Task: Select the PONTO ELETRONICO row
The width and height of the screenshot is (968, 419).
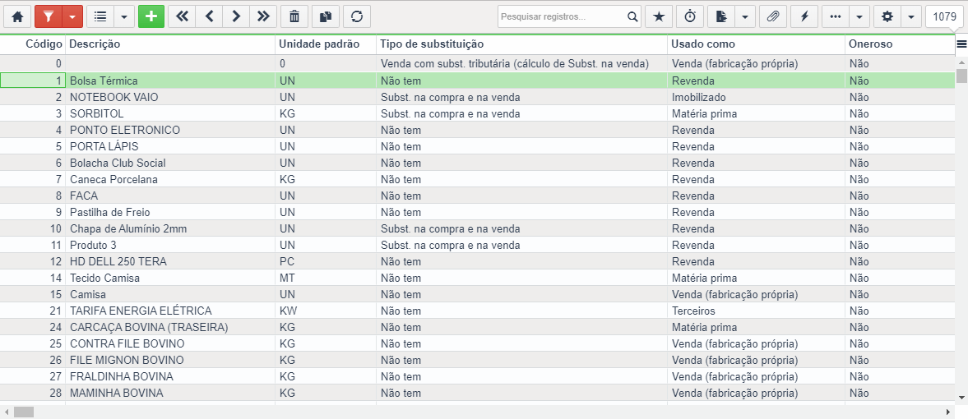Action: [477, 130]
